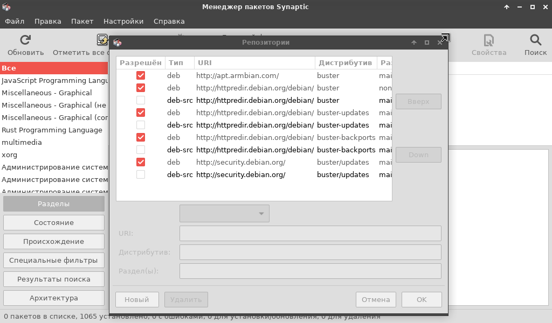552x323 pixels.
Task: Open the Справка menu
Action: (169, 22)
